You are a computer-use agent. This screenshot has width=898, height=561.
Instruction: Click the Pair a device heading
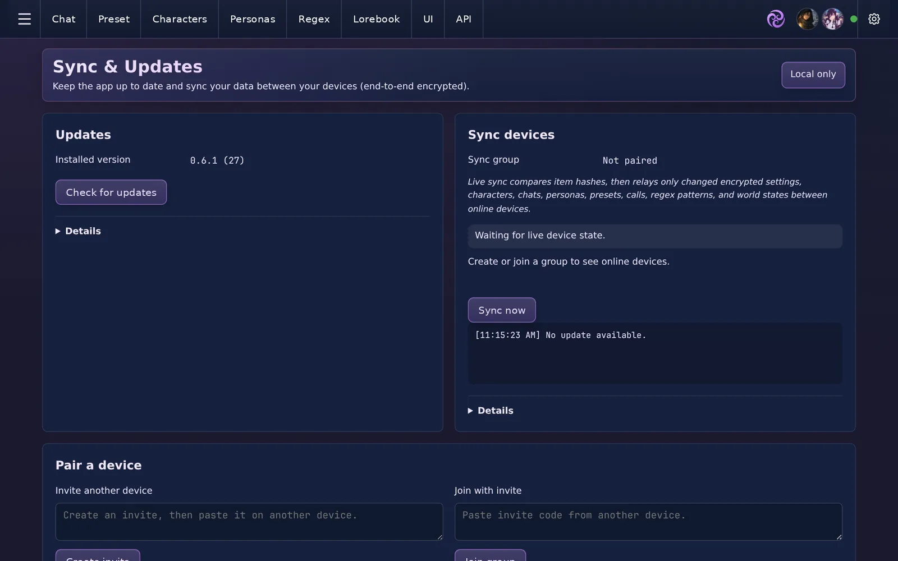[98, 465]
